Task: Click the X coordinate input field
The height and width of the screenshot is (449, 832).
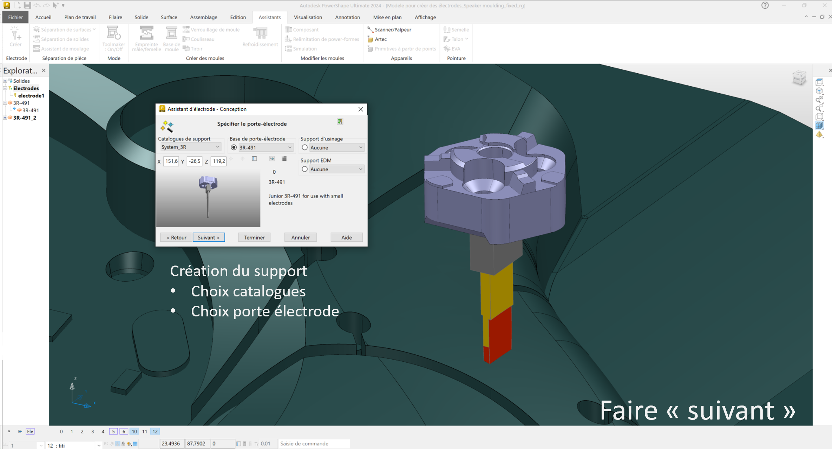Action: (171, 161)
